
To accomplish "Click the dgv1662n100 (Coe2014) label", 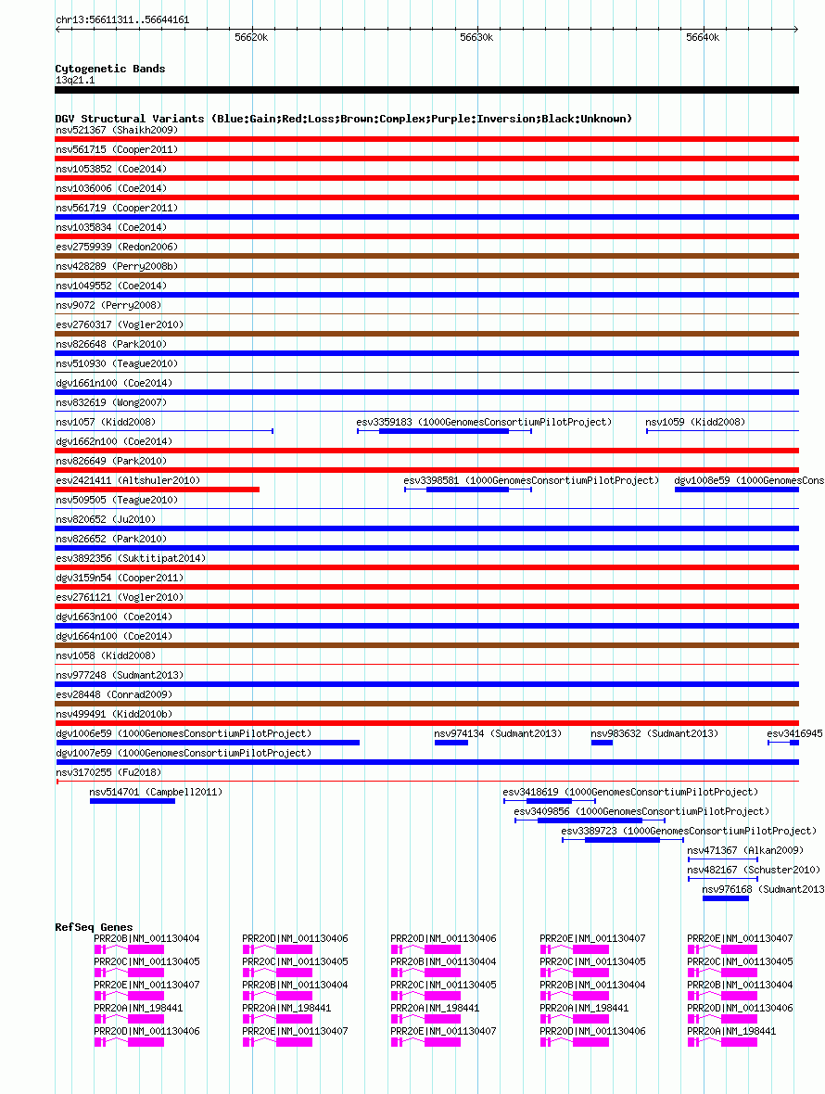I will [x=114, y=441].
